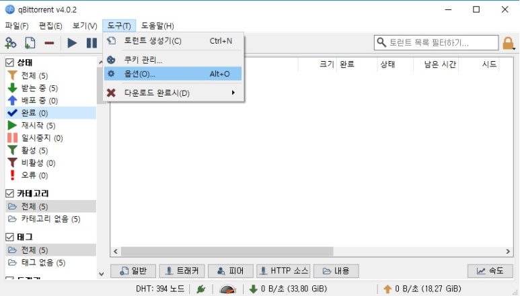This screenshot has height=296, width=520.
Task: Click the sidebar scroll-down arrow
Action: coord(101,274)
